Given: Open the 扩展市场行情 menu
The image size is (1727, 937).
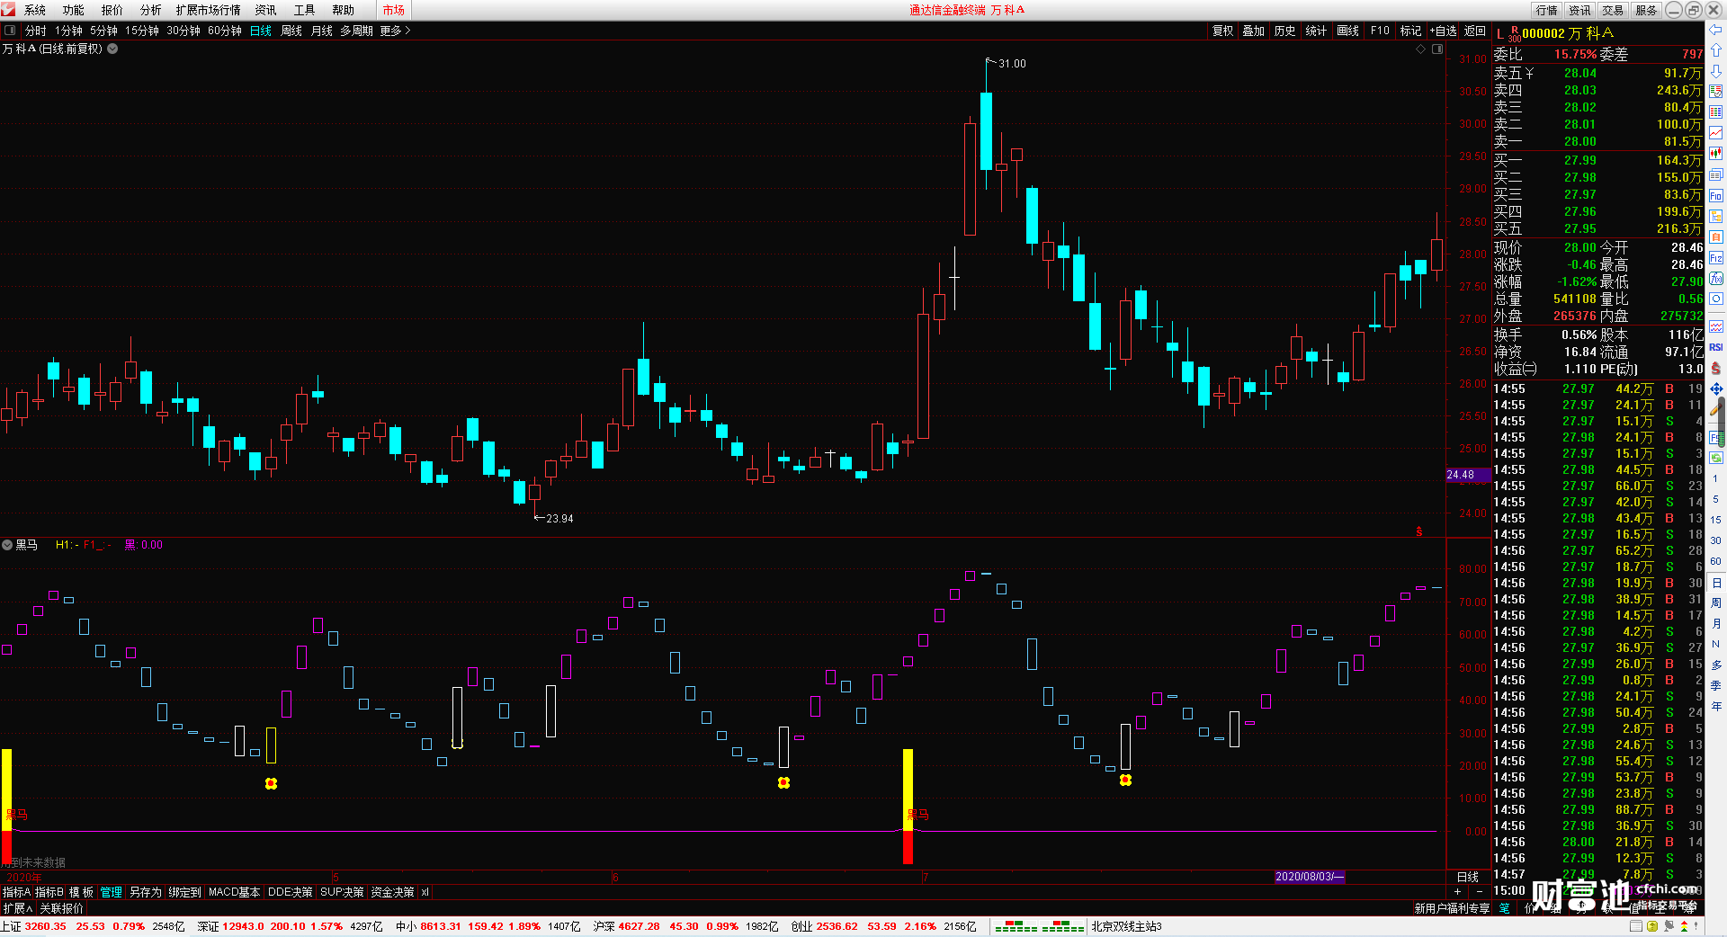Looking at the screenshot, I should point(209,10).
